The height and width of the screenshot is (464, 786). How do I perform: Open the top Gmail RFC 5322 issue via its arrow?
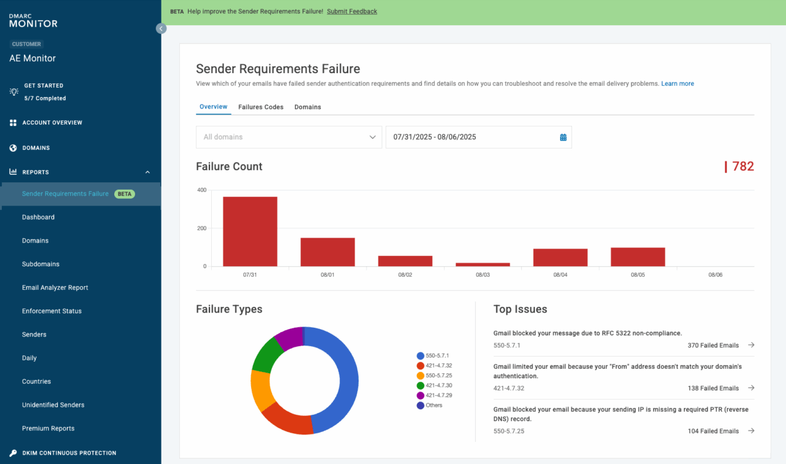click(x=751, y=345)
